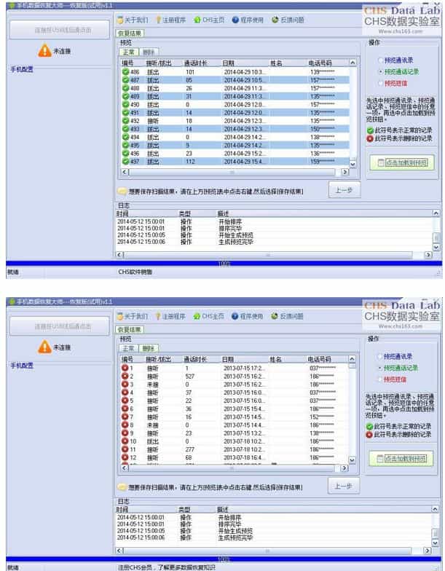Click the greyed USB connect button in lower window
The width and height of the screenshot is (445, 571).
tap(60, 326)
